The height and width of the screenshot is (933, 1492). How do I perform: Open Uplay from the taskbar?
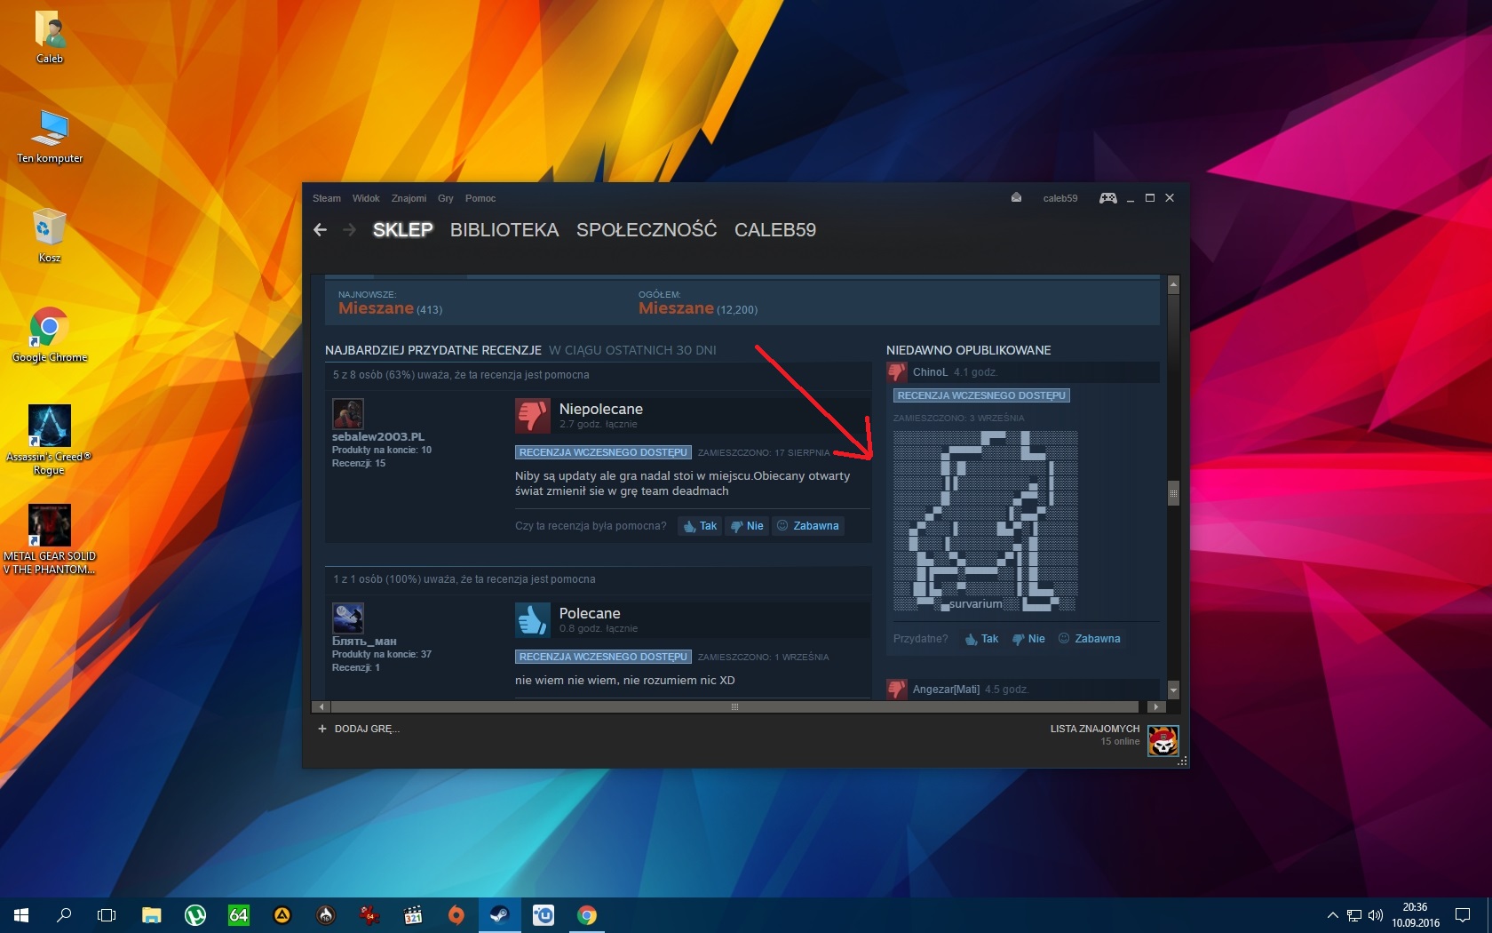[544, 915]
